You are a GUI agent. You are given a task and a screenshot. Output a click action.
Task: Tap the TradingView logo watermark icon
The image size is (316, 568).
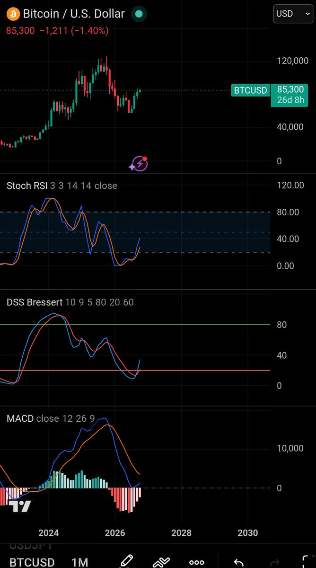point(20,506)
